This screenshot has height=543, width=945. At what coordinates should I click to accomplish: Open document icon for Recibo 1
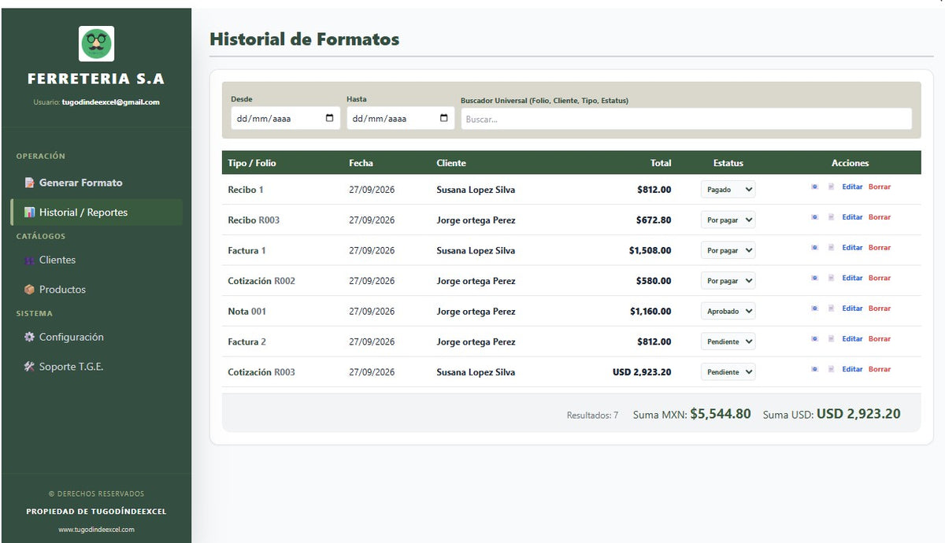(x=831, y=187)
